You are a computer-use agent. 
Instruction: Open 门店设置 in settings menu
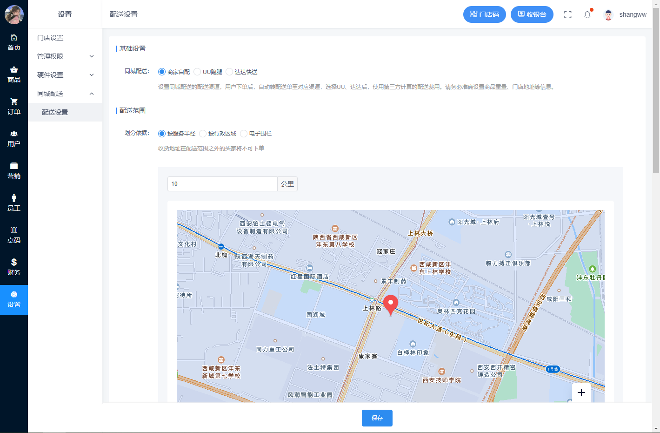(x=50, y=38)
